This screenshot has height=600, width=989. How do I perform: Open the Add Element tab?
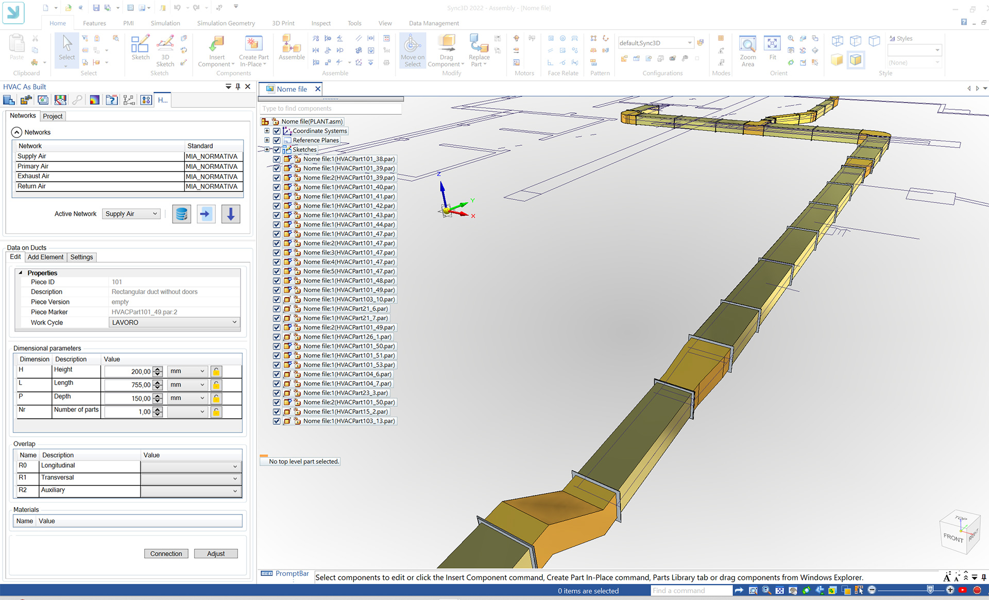[x=45, y=257]
